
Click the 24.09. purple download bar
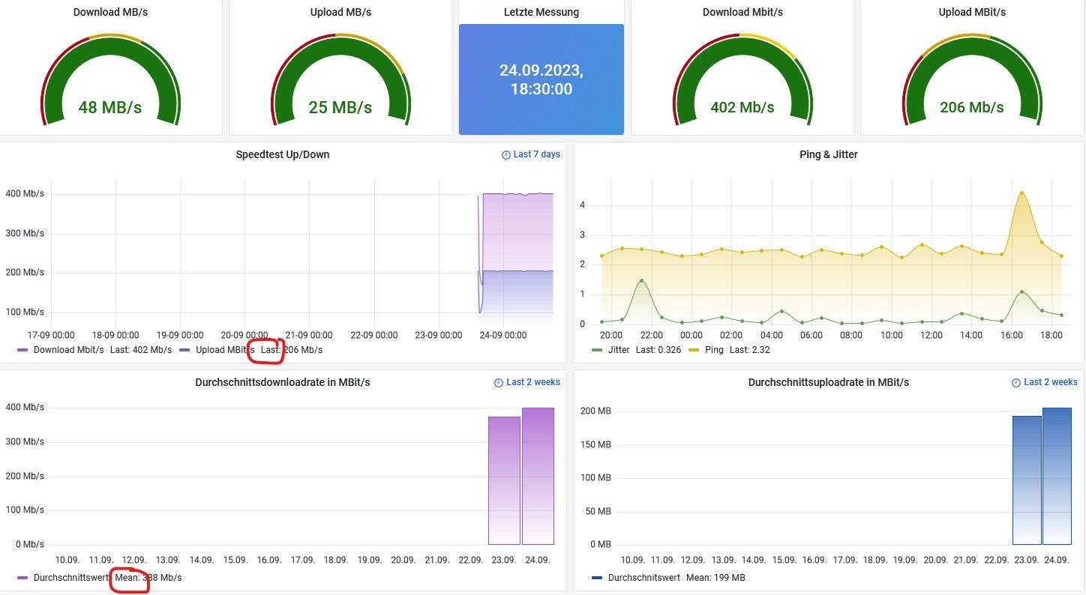point(538,476)
